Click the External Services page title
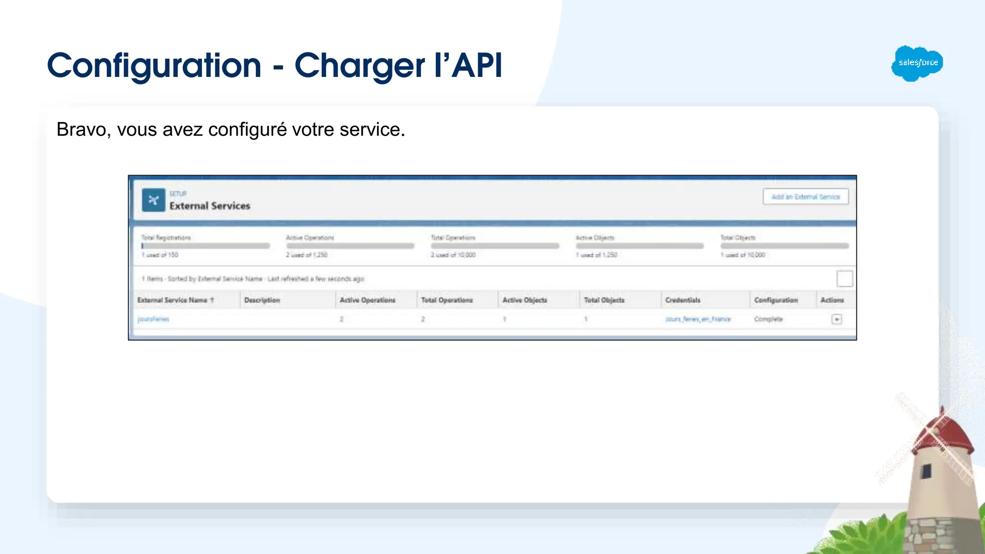The width and height of the screenshot is (985, 554). [x=210, y=206]
